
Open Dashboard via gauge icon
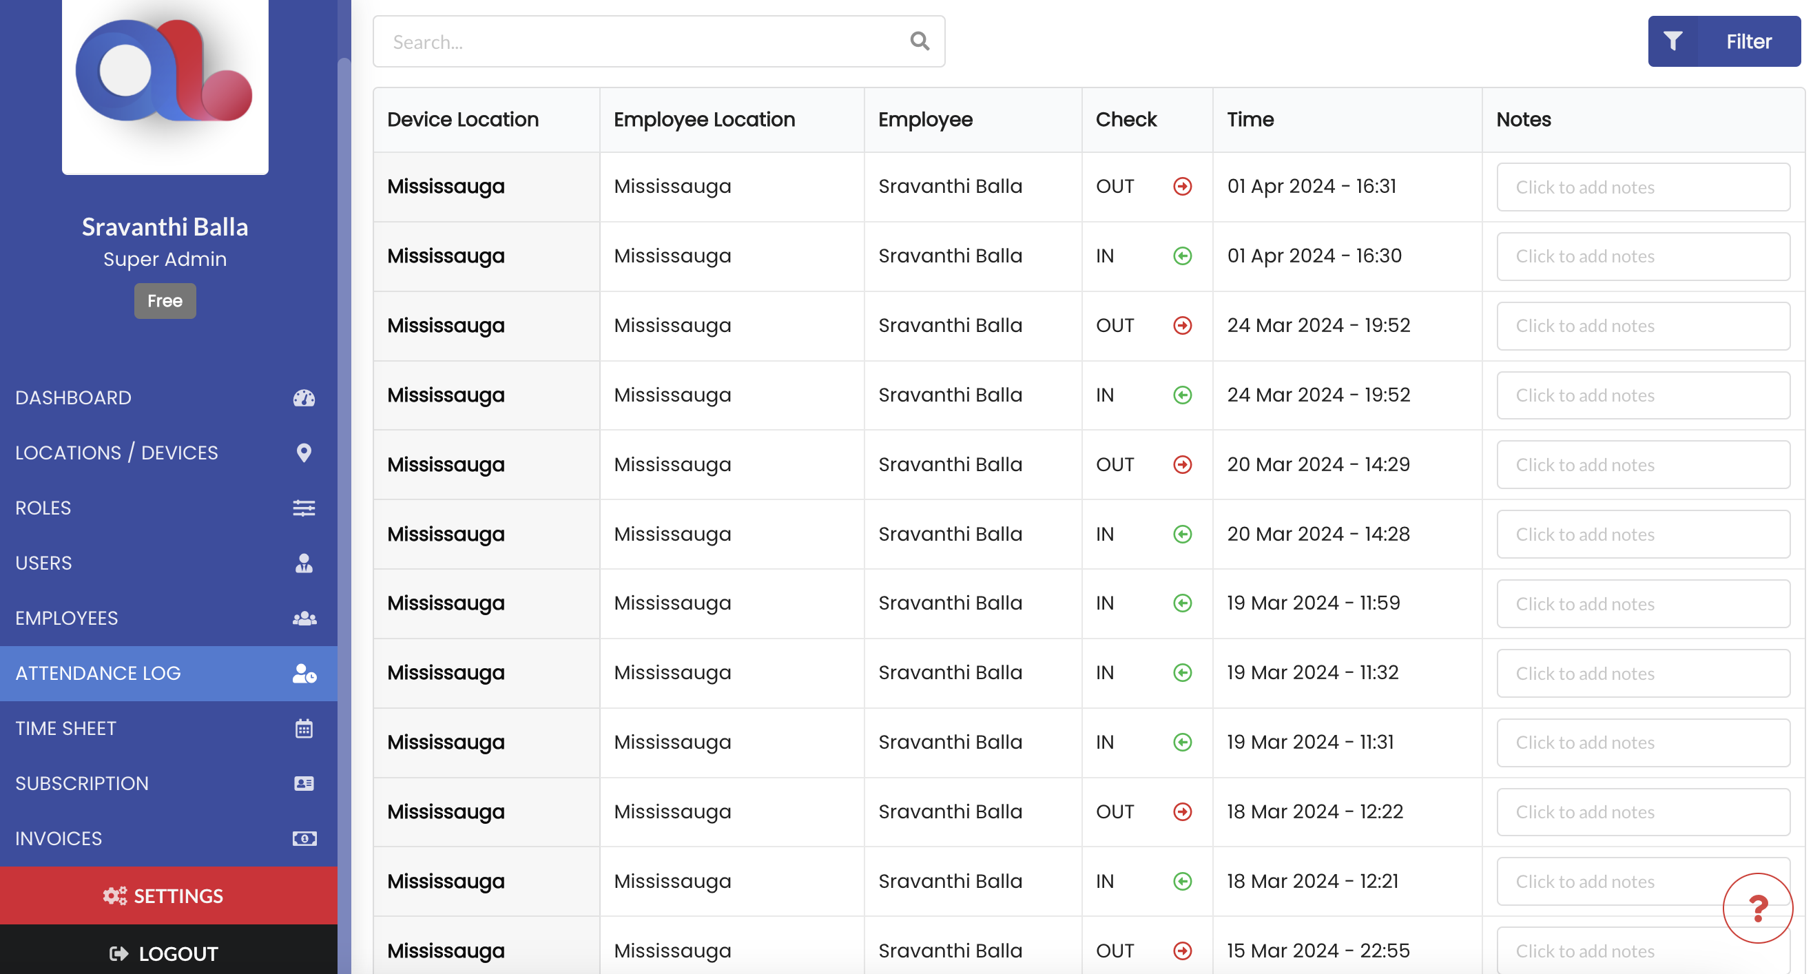point(304,397)
